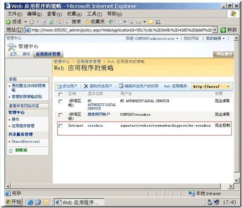Click the 查看所有网站内容 link
242x208 pixels.
[x=24, y=106]
